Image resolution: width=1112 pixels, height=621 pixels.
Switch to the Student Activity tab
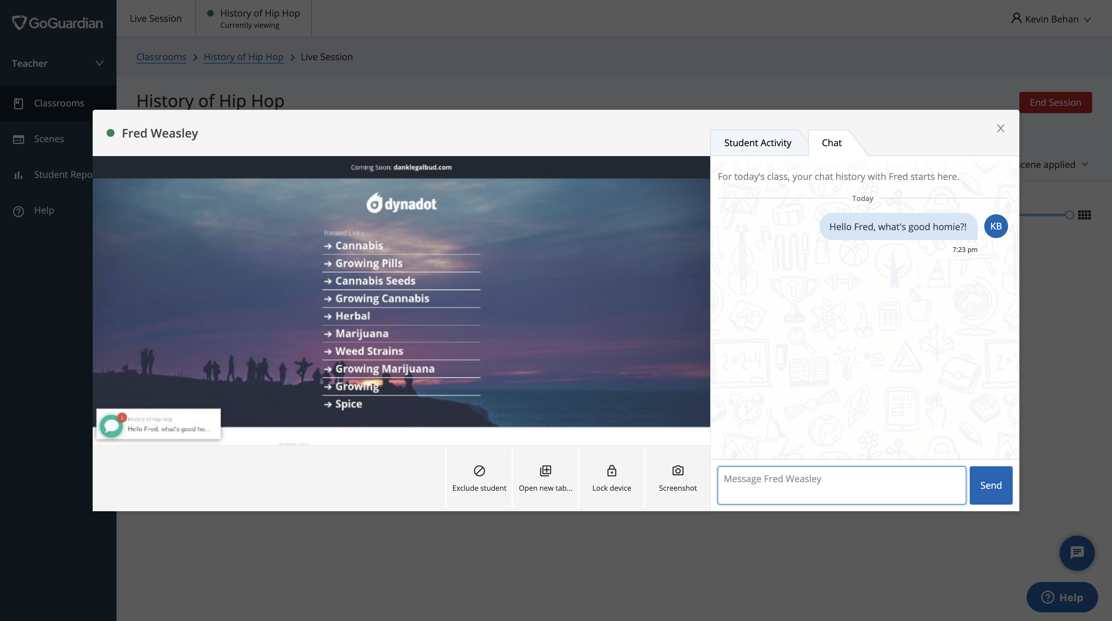pyautogui.click(x=757, y=143)
